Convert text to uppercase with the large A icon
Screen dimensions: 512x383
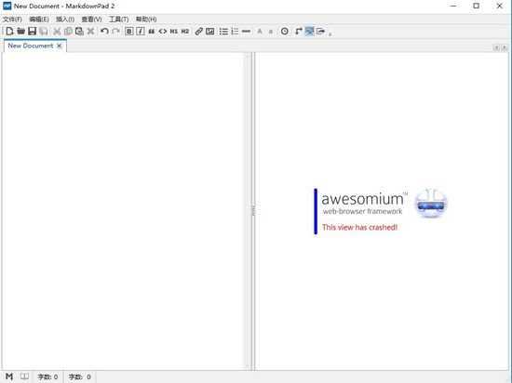[x=260, y=32]
